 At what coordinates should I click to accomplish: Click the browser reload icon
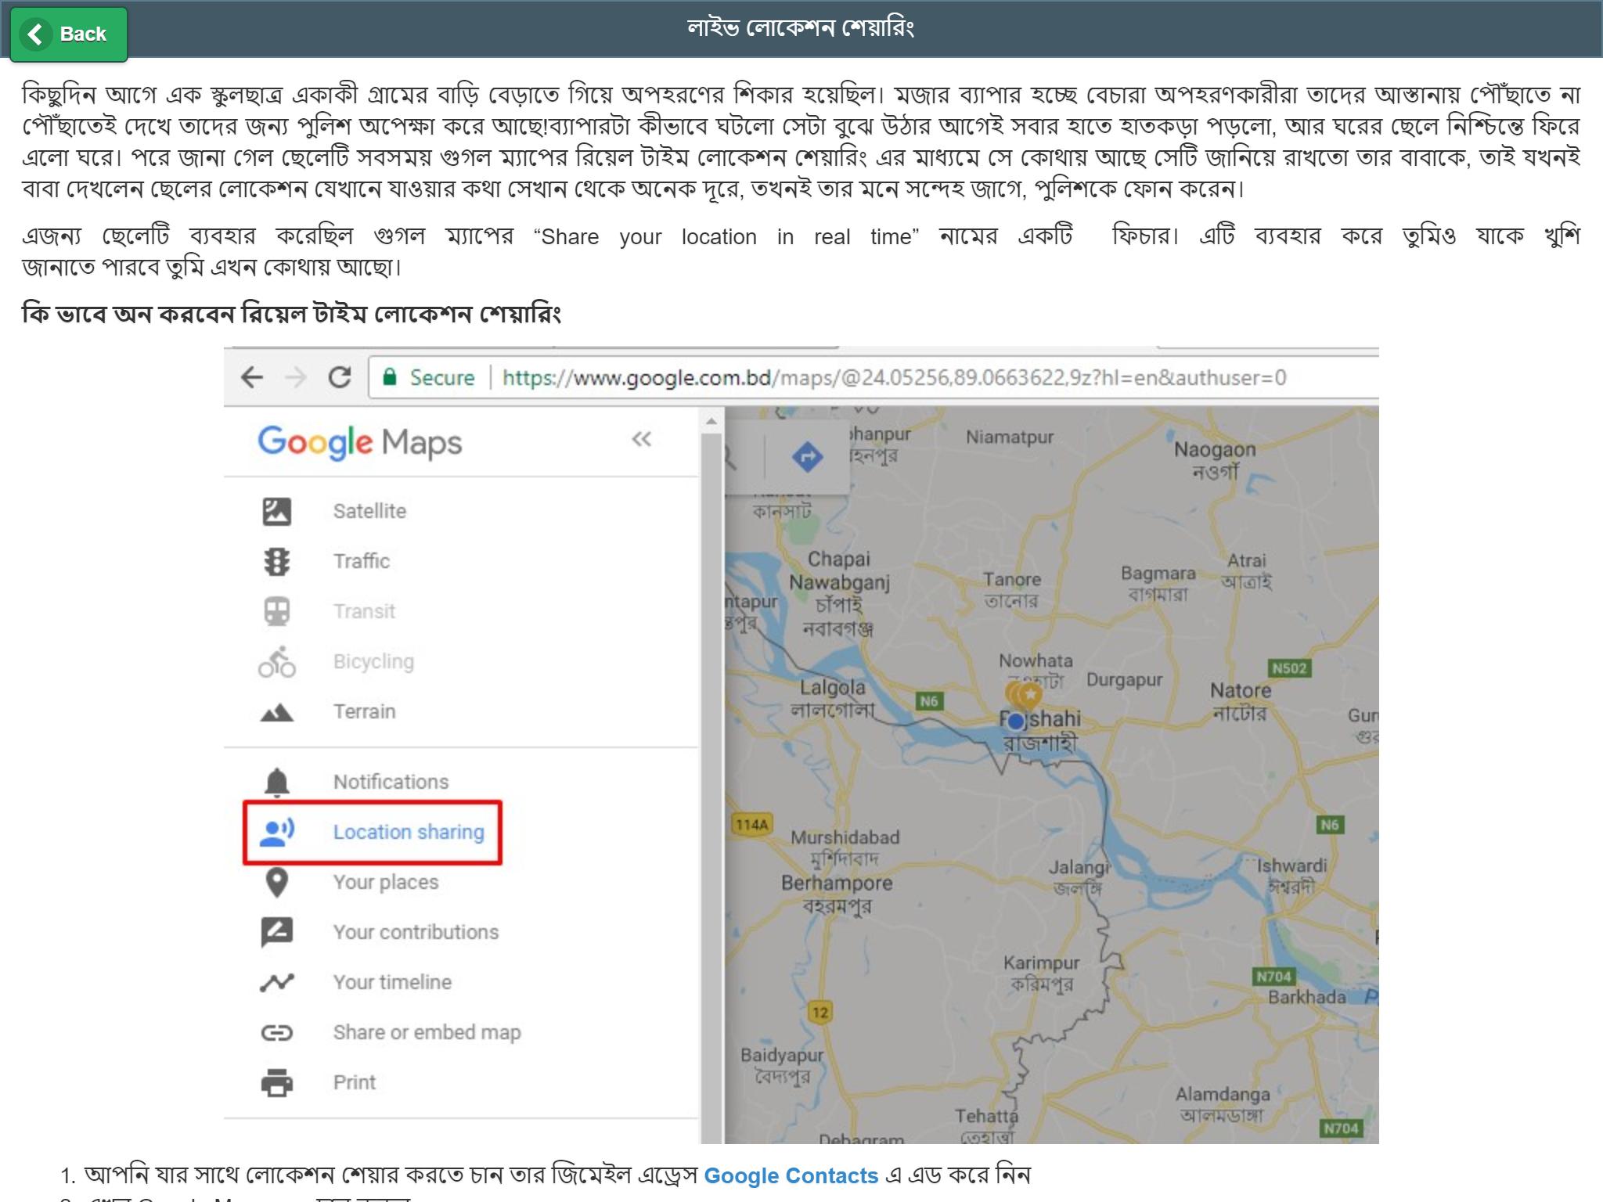[339, 377]
